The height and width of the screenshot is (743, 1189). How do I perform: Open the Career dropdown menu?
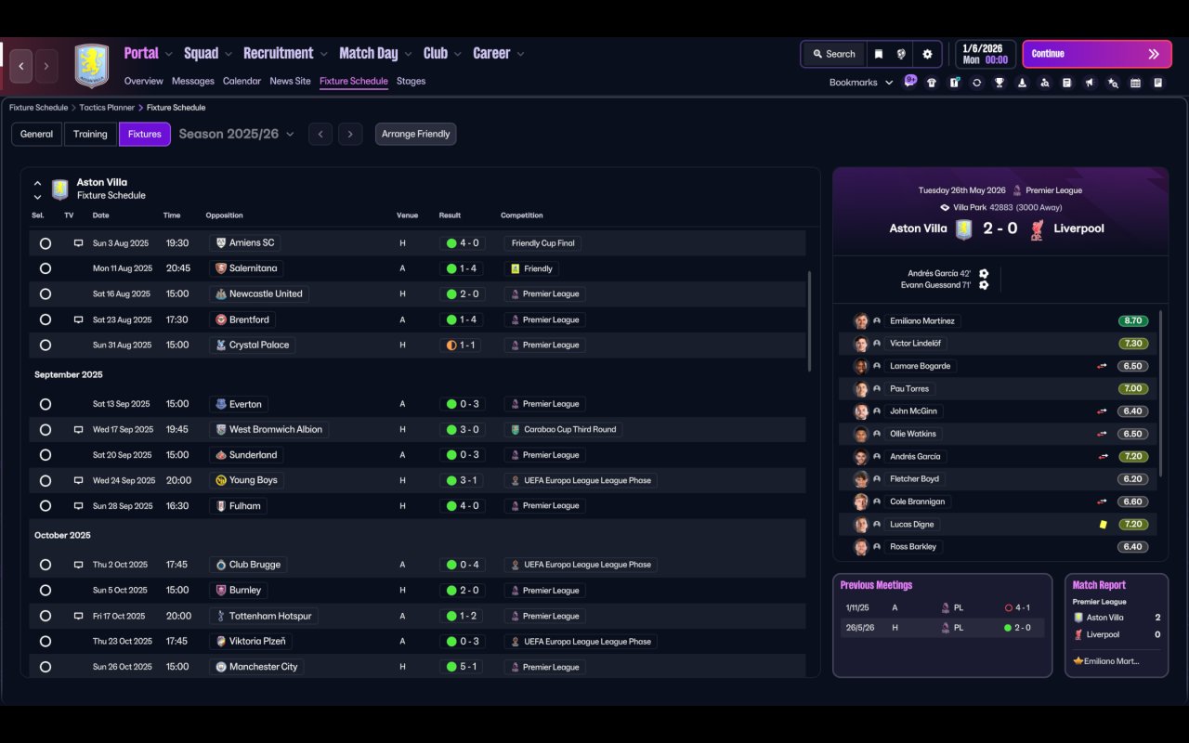[499, 54]
